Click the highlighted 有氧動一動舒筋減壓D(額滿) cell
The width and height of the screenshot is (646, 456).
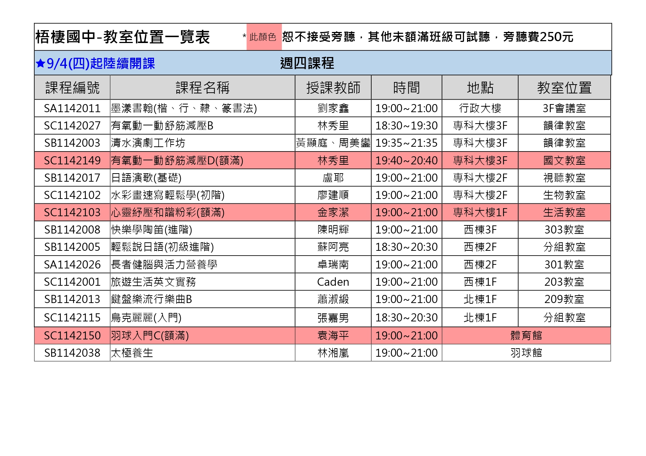coord(177,161)
